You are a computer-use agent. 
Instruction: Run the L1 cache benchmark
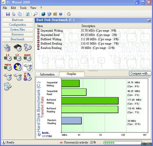point(8,57)
